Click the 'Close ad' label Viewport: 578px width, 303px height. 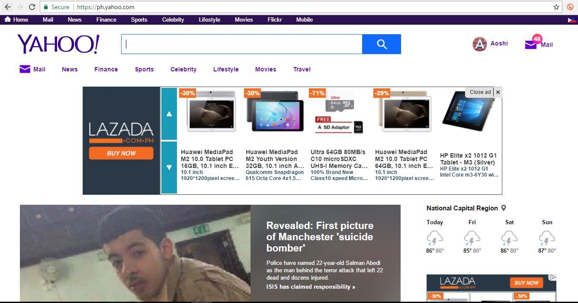coord(480,92)
